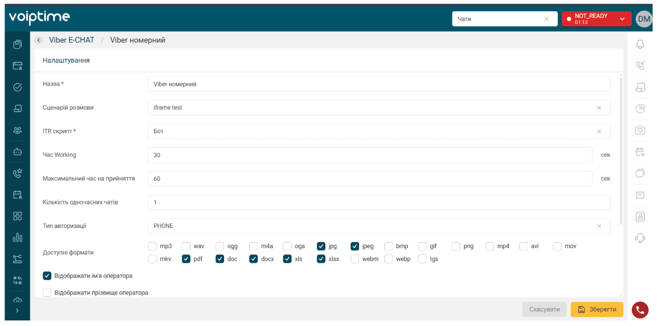The width and height of the screenshot is (657, 326).
Task: Go back using the breadcrumb arrow
Action: 39,40
